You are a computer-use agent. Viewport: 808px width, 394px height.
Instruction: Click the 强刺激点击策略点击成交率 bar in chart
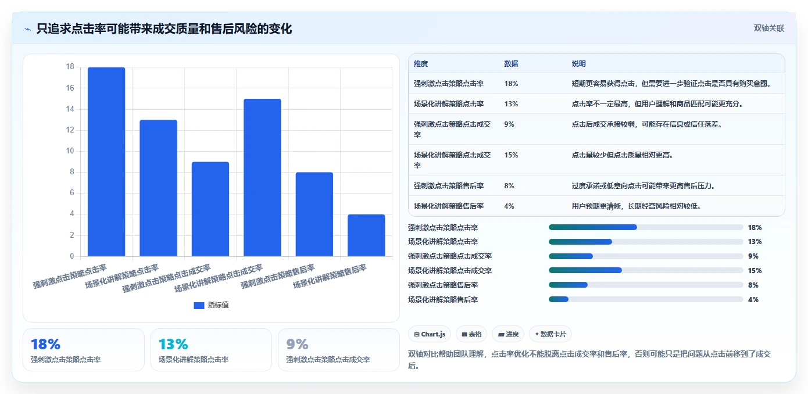(x=210, y=209)
